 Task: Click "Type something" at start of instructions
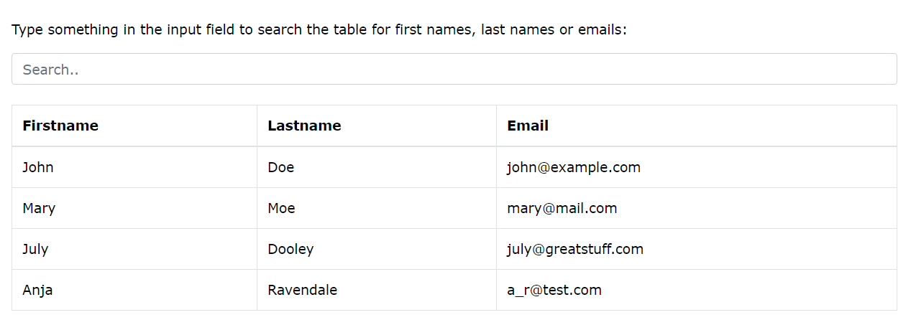click(x=58, y=31)
